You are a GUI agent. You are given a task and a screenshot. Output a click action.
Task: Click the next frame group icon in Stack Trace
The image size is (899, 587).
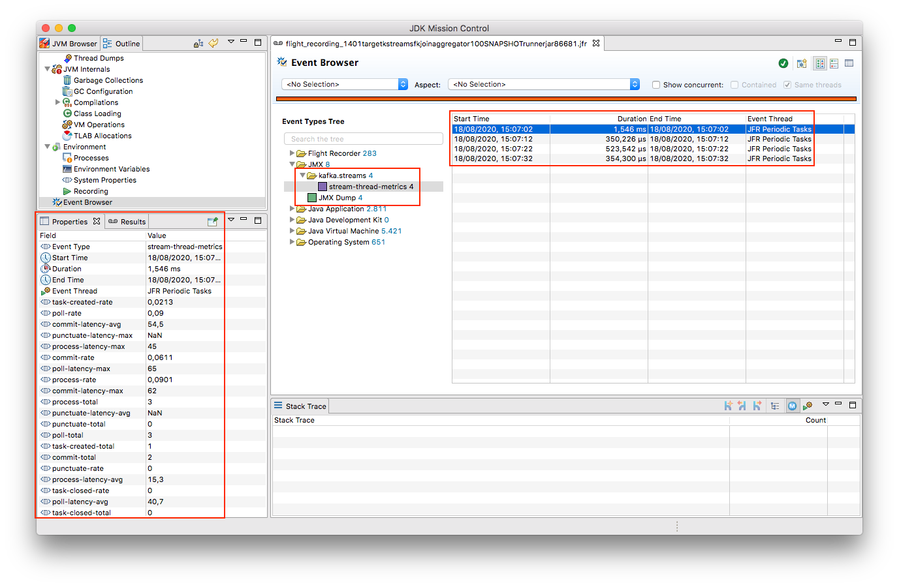[757, 406]
